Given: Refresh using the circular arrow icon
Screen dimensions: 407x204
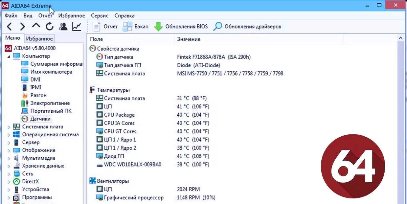Looking at the screenshot, I should [x=49, y=27].
